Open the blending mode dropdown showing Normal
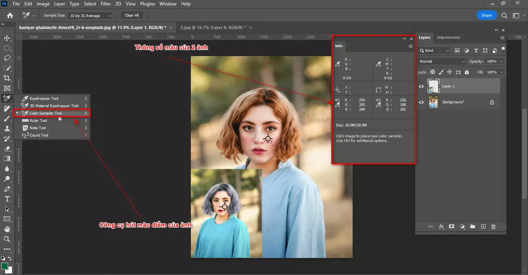 click(x=441, y=61)
